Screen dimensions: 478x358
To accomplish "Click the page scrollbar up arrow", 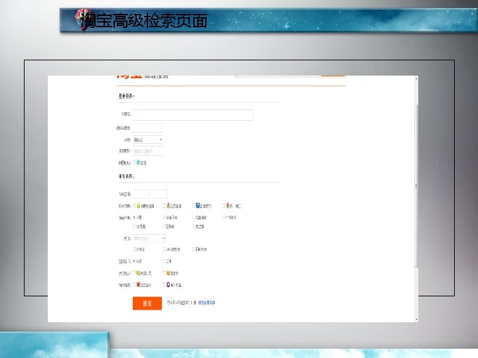I will pos(416,78).
